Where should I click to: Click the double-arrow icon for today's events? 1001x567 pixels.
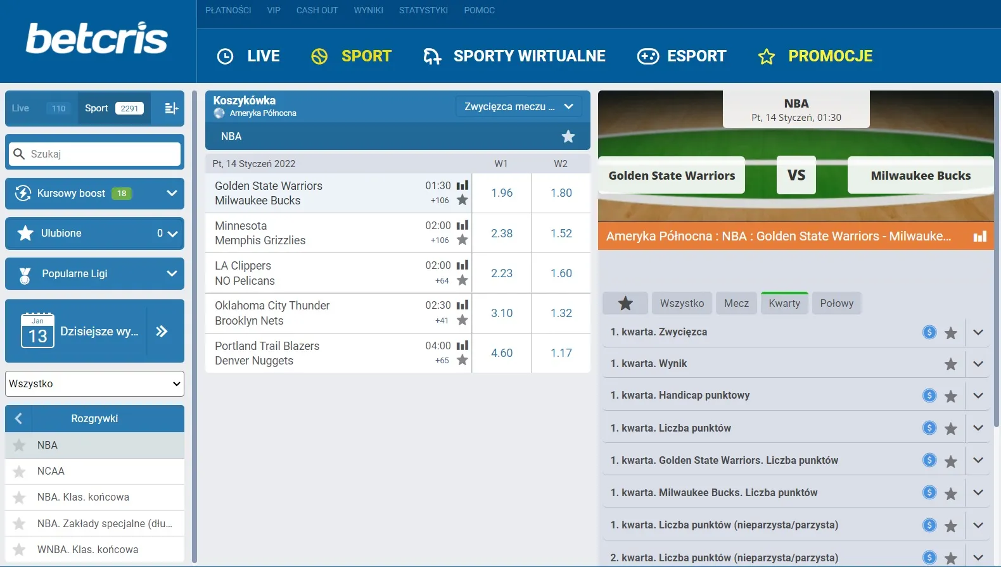(162, 331)
